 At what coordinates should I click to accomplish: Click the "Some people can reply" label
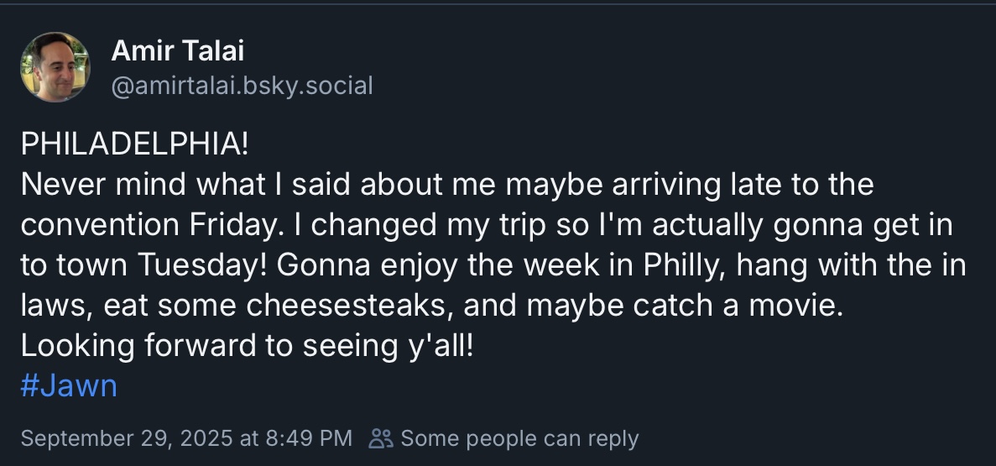519,438
